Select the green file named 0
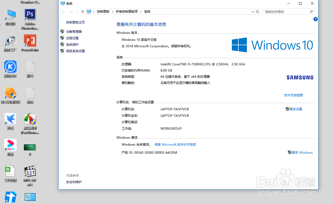Screen dimensions: 334x204 point(30,150)
